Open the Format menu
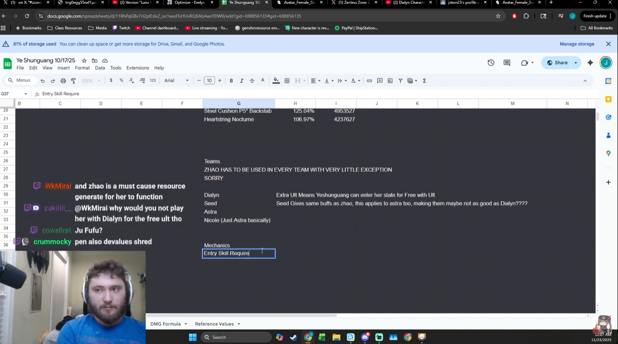This screenshot has width=618, height=344. 82,68
